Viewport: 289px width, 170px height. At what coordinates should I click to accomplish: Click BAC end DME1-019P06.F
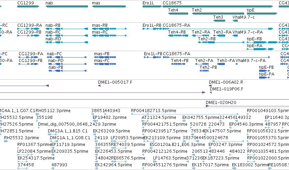point(211,92)
